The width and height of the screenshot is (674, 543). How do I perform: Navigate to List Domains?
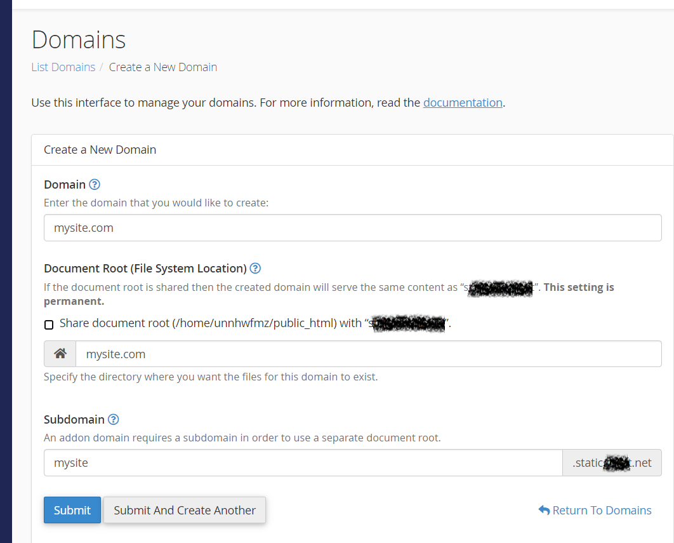coord(63,67)
